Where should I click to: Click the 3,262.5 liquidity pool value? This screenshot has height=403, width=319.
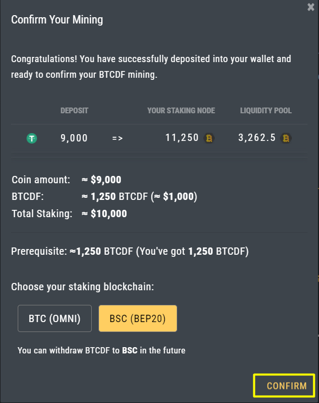tap(257, 137)
